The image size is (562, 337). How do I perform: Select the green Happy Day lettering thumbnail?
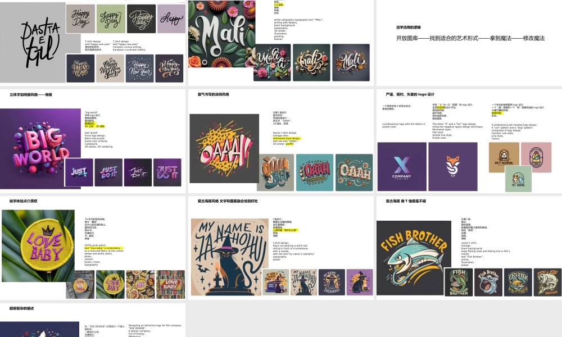pyautogui.click(x=111, y=19)
